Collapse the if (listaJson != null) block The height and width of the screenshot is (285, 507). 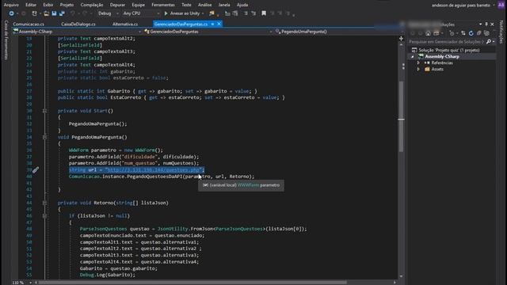click(x=44, y=216)
